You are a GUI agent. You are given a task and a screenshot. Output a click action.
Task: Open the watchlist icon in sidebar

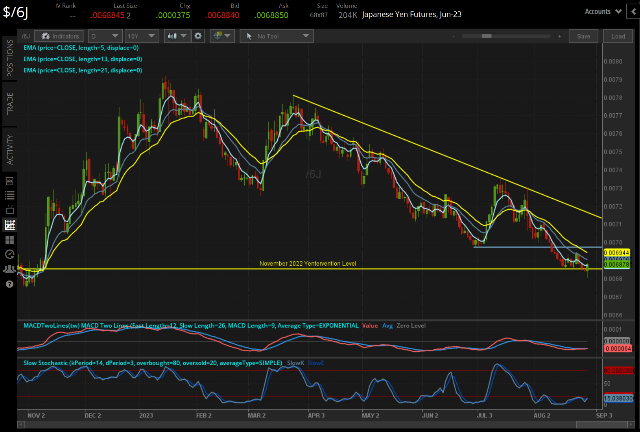[x=10, y=195]
